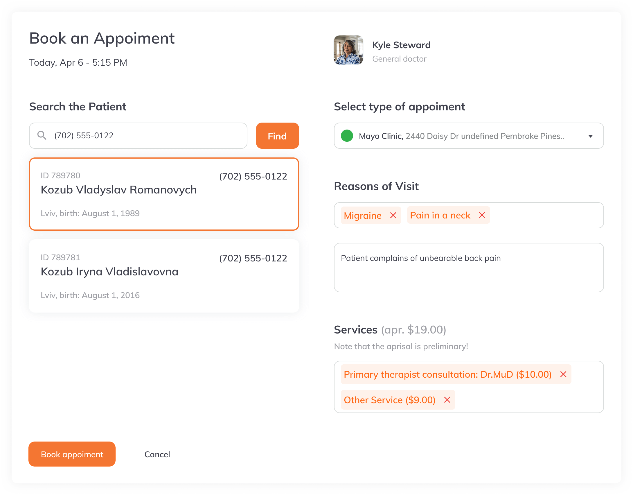Click Kyle Steward doctor name
Viewport: 633px width, 495px height.
401,45
